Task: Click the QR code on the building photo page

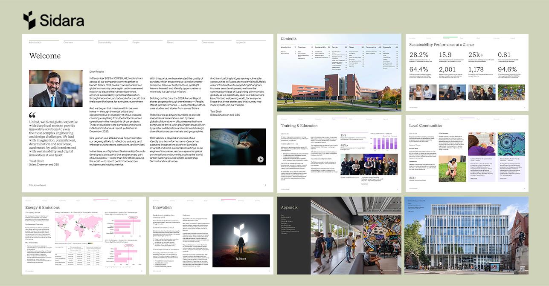Action: pyautogui.click(x=523, y=269)
